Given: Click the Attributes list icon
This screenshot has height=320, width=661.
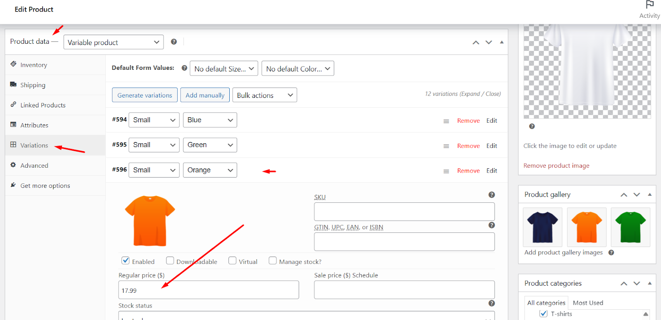Looking at the screenshot, I should coord(13,125).
